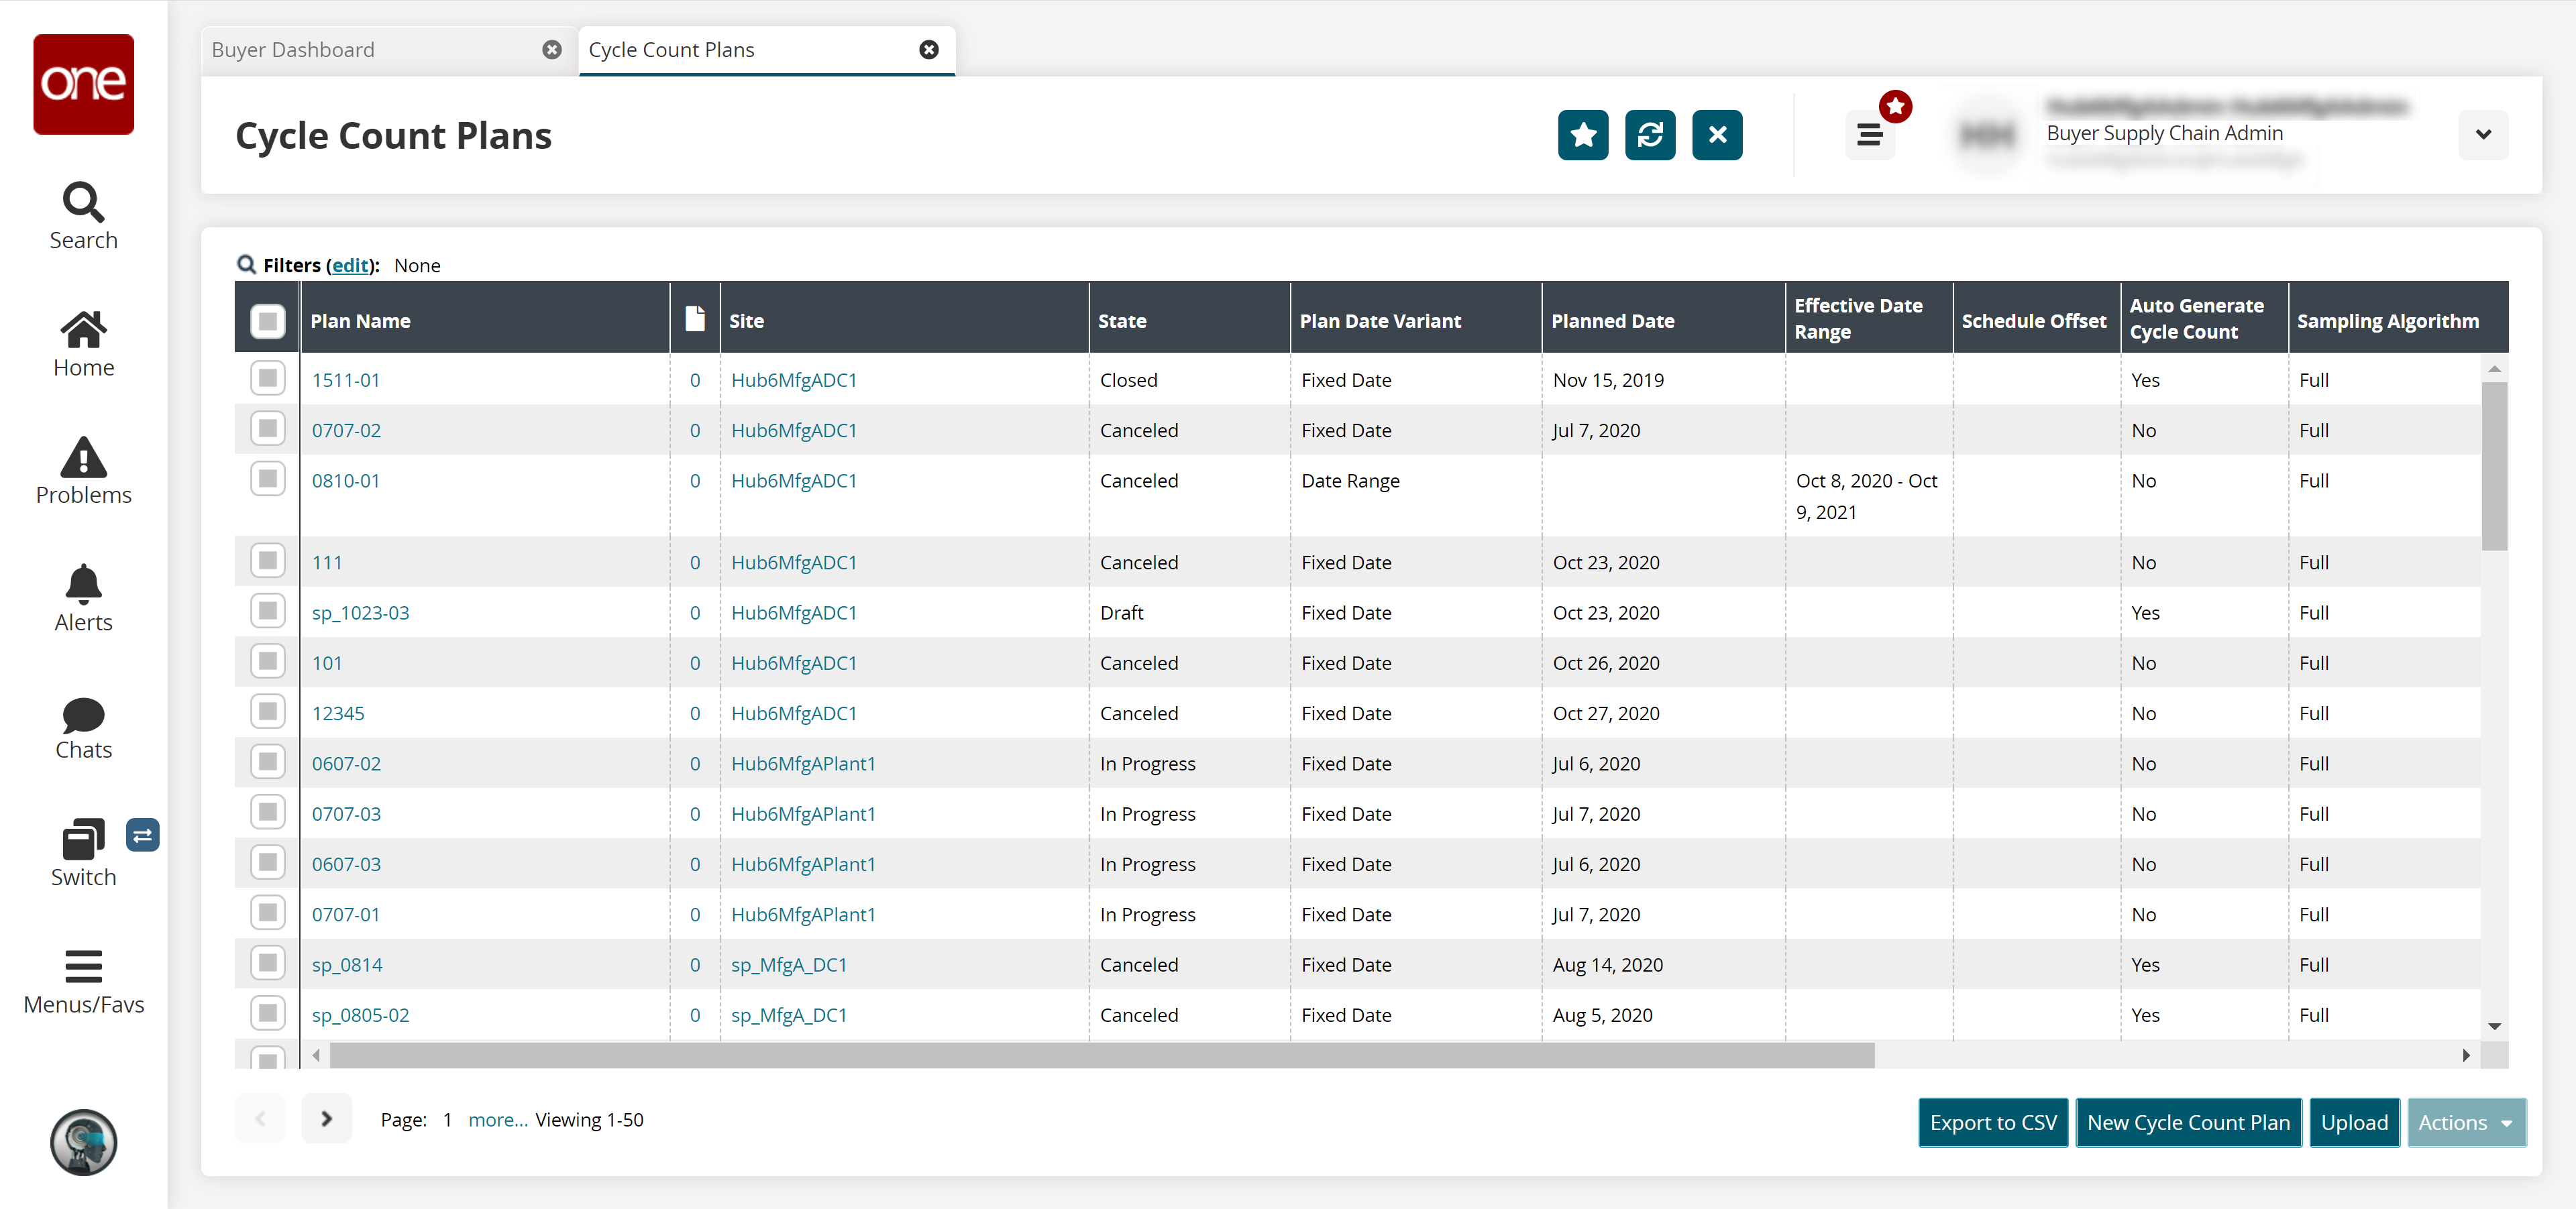
Task: Click the refresh icon button in header
Action: click(1649, 135)
